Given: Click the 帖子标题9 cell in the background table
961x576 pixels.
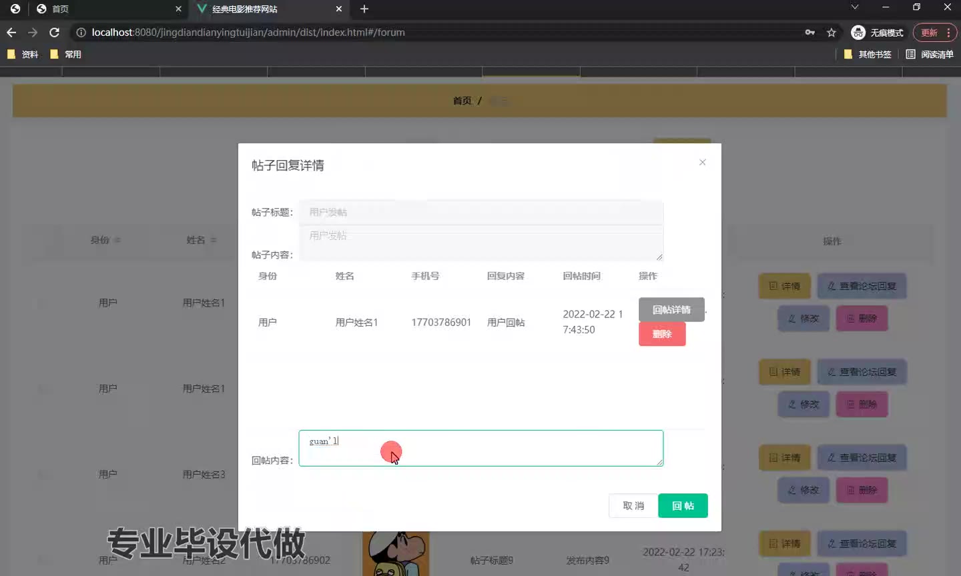Looking at the screenshot, I should coord(492,560).
